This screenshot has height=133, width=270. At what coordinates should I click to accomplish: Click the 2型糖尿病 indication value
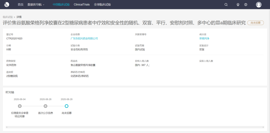coord(12,76)
